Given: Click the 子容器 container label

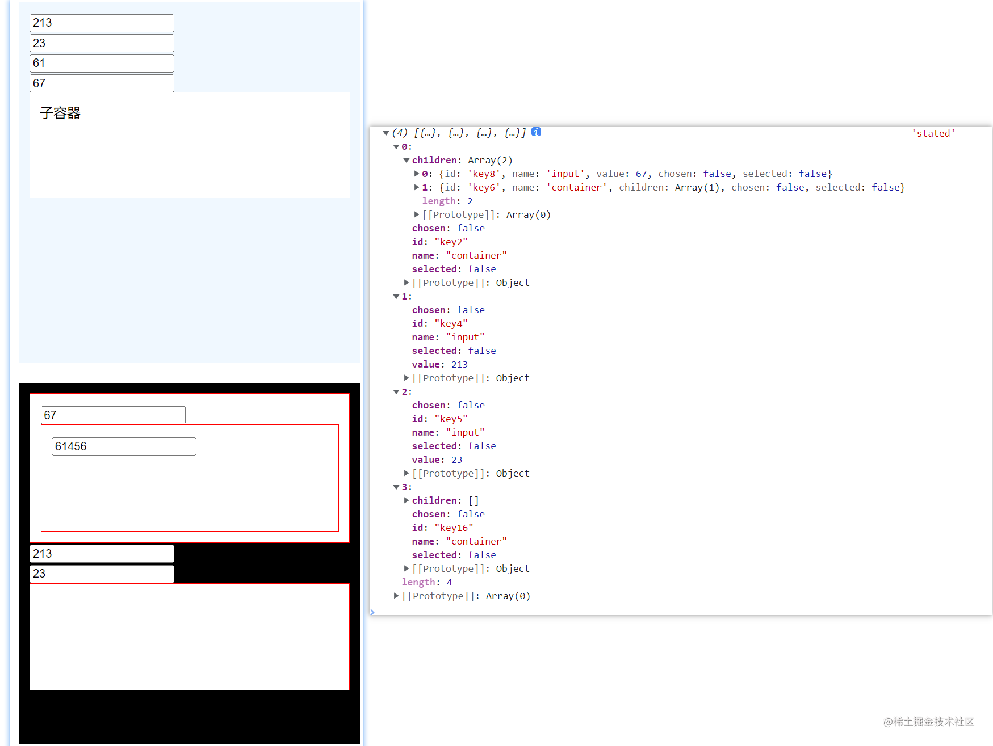Looking at the screenshot, I should [x=60, y=113].
